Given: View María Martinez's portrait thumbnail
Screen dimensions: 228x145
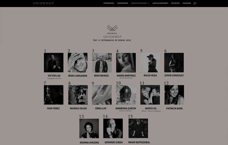Looking at the screenshot, I should pos(126,63).
